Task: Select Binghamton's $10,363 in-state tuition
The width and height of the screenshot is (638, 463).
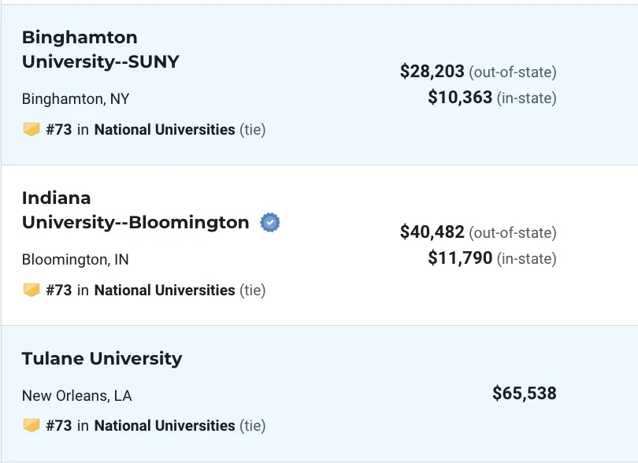Action: (x=460, y=97)
